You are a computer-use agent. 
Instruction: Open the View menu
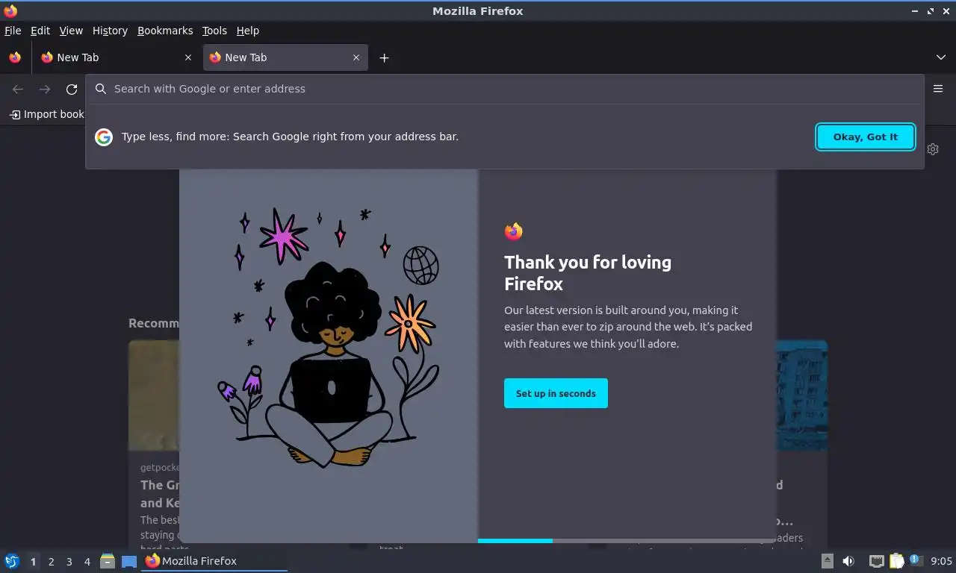[71, 31]
